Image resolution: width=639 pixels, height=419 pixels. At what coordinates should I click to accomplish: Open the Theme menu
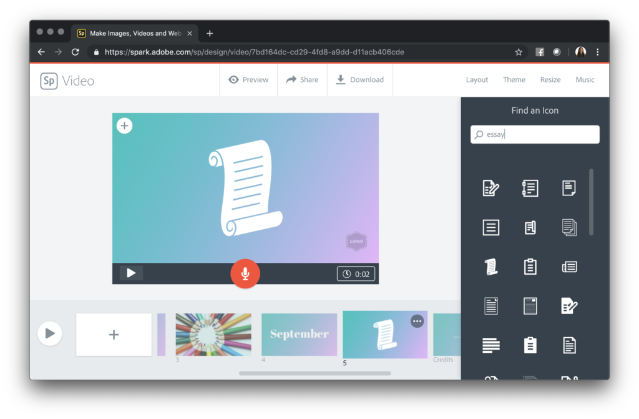(514, 79)
